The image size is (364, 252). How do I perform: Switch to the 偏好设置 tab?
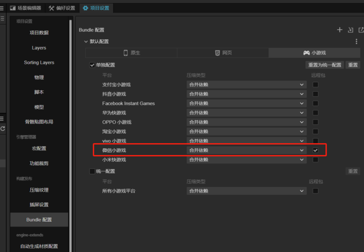pyautogui.click(x=62, y=8)
